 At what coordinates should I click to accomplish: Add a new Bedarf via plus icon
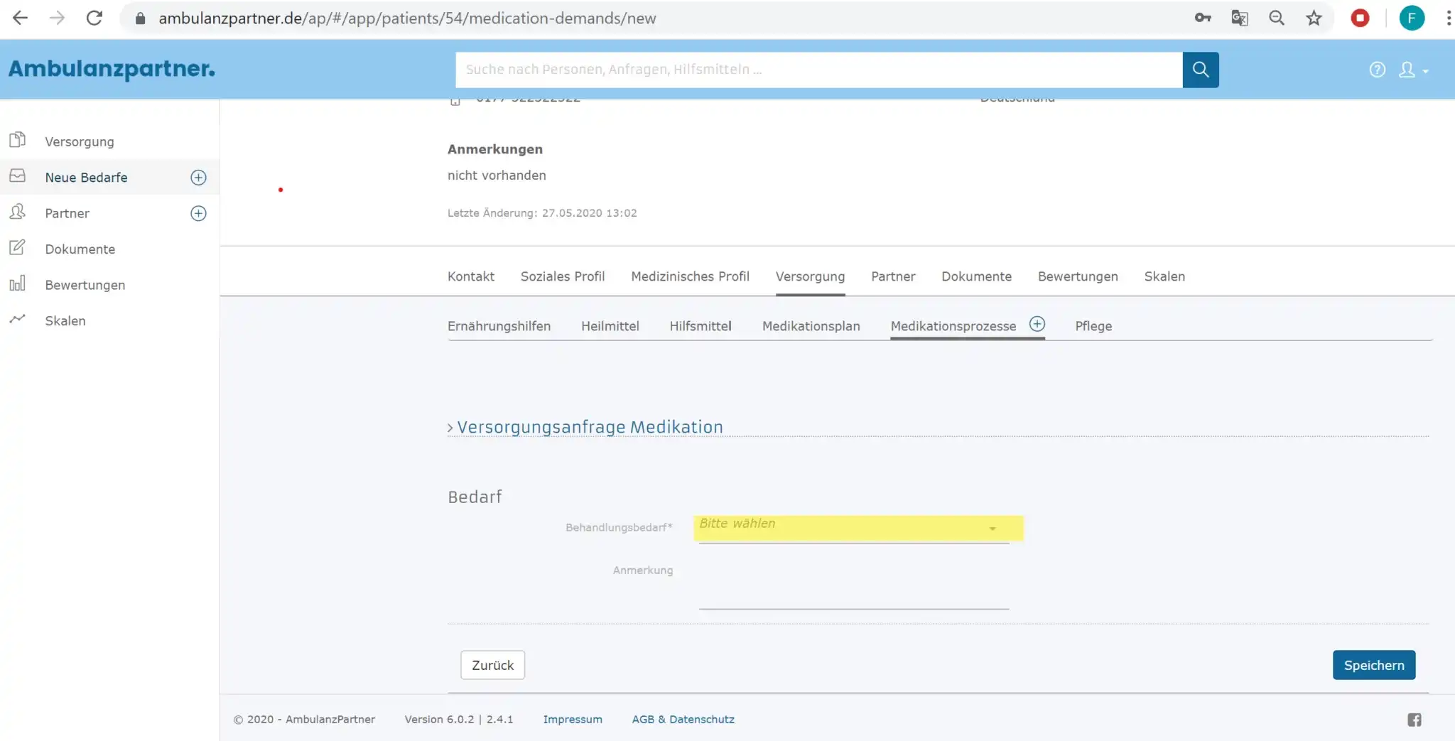(x=198, y=178)
